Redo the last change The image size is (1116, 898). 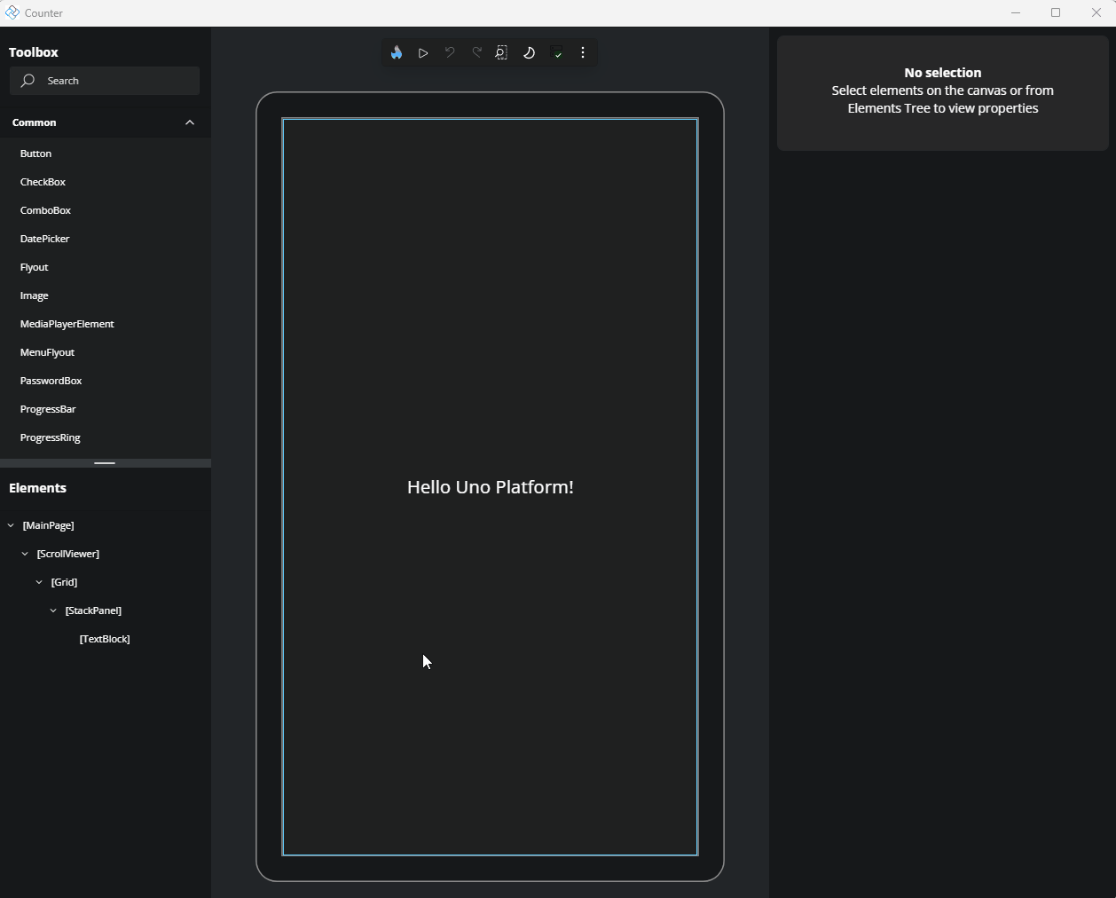(476, 52)
